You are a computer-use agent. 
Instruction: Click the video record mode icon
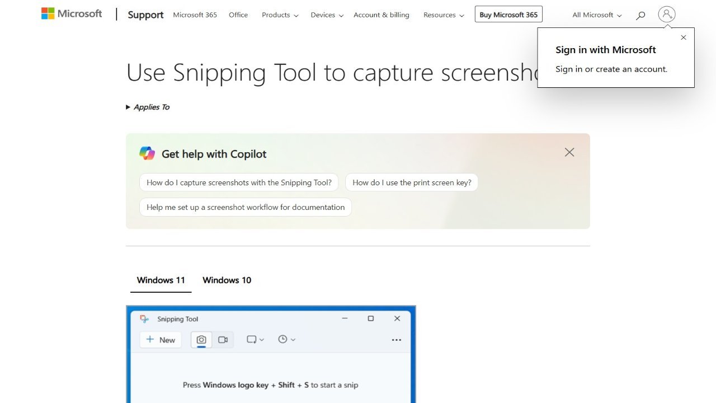coord(223,339)
